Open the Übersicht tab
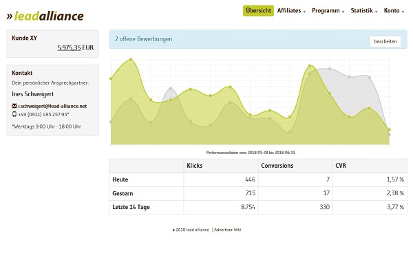 (x=258, y=11)
